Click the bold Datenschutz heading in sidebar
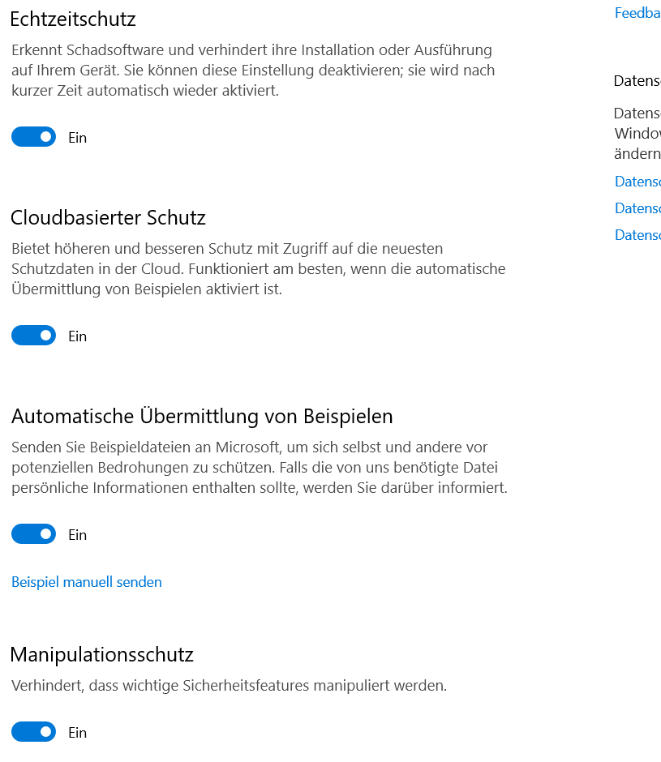661x762 pixels. 637,81
